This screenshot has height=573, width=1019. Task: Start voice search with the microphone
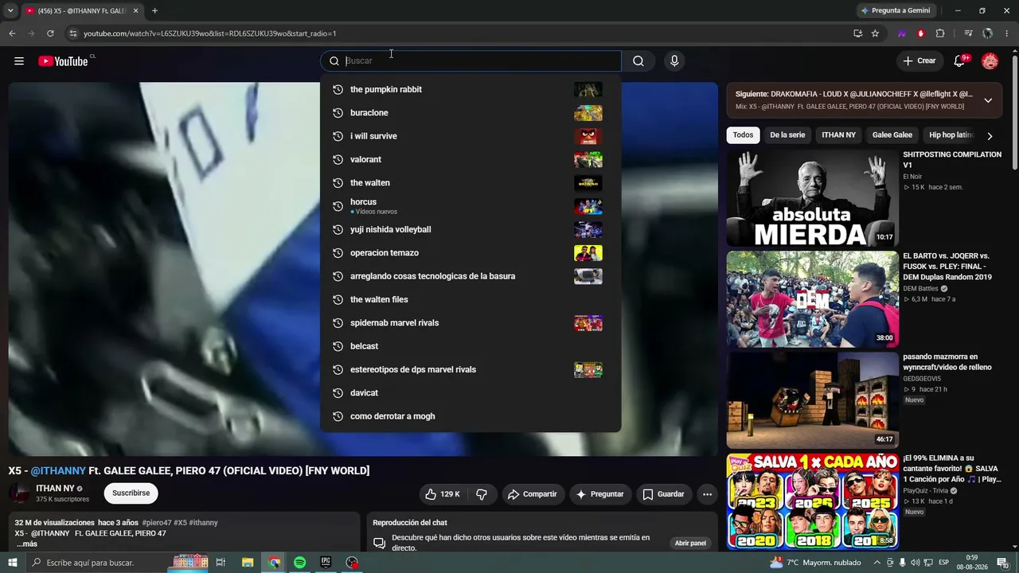(674, 61)
